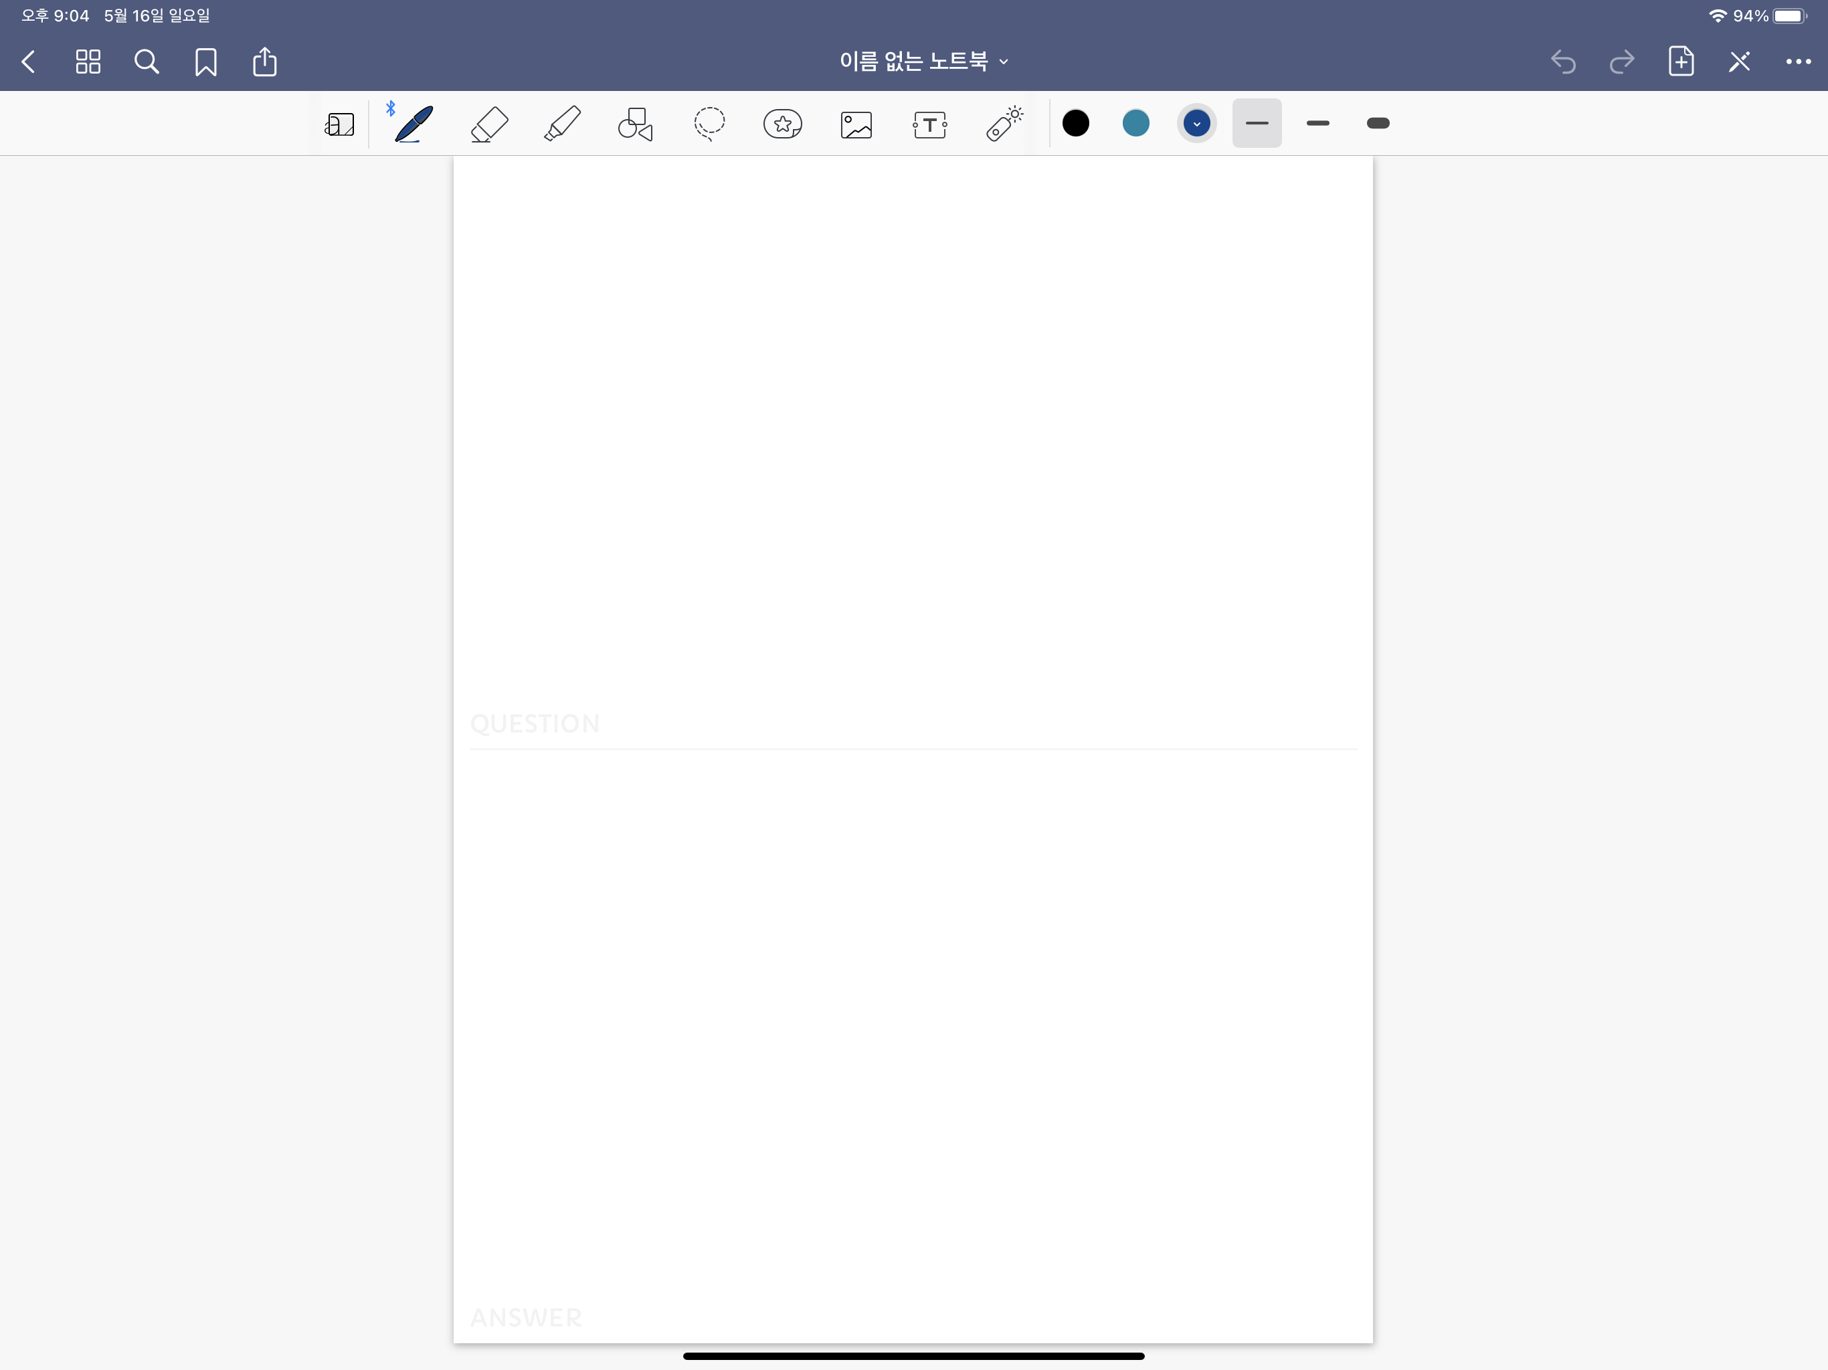Toggle the zoom window tool
The width and height of the screenshot is (1828, 1370).
coord(339,125)
